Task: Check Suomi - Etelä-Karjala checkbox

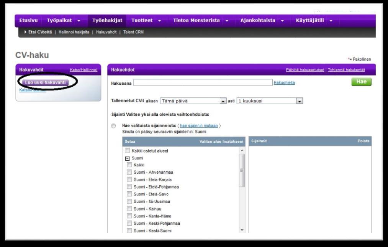Action: [x=129, y=179]
